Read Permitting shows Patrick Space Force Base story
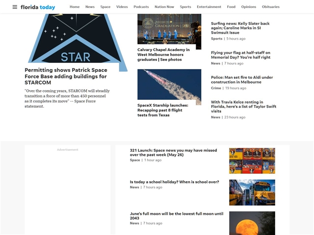314x235 pixels. 66,76
